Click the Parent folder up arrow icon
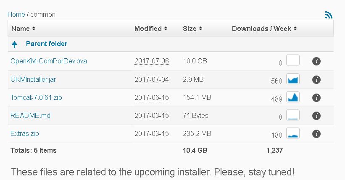 (15, 44)
